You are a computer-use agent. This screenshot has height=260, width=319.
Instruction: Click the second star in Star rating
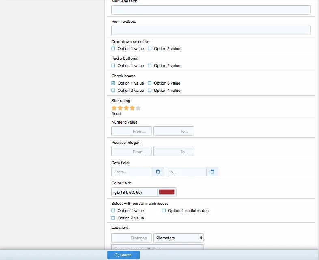(x=120, y=108)
